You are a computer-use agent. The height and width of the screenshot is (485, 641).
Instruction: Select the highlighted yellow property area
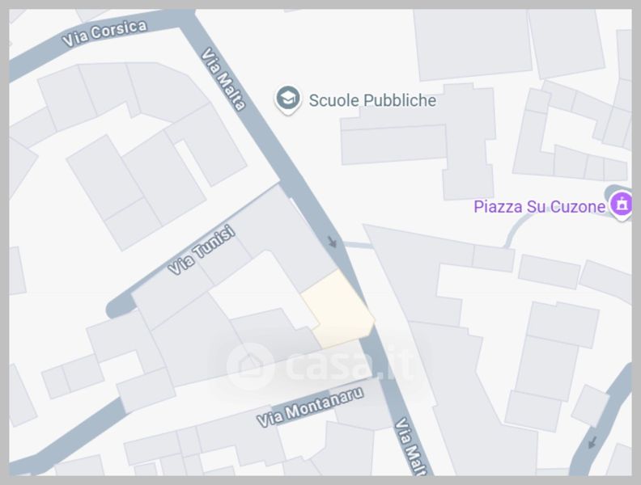tap(338, 310)
